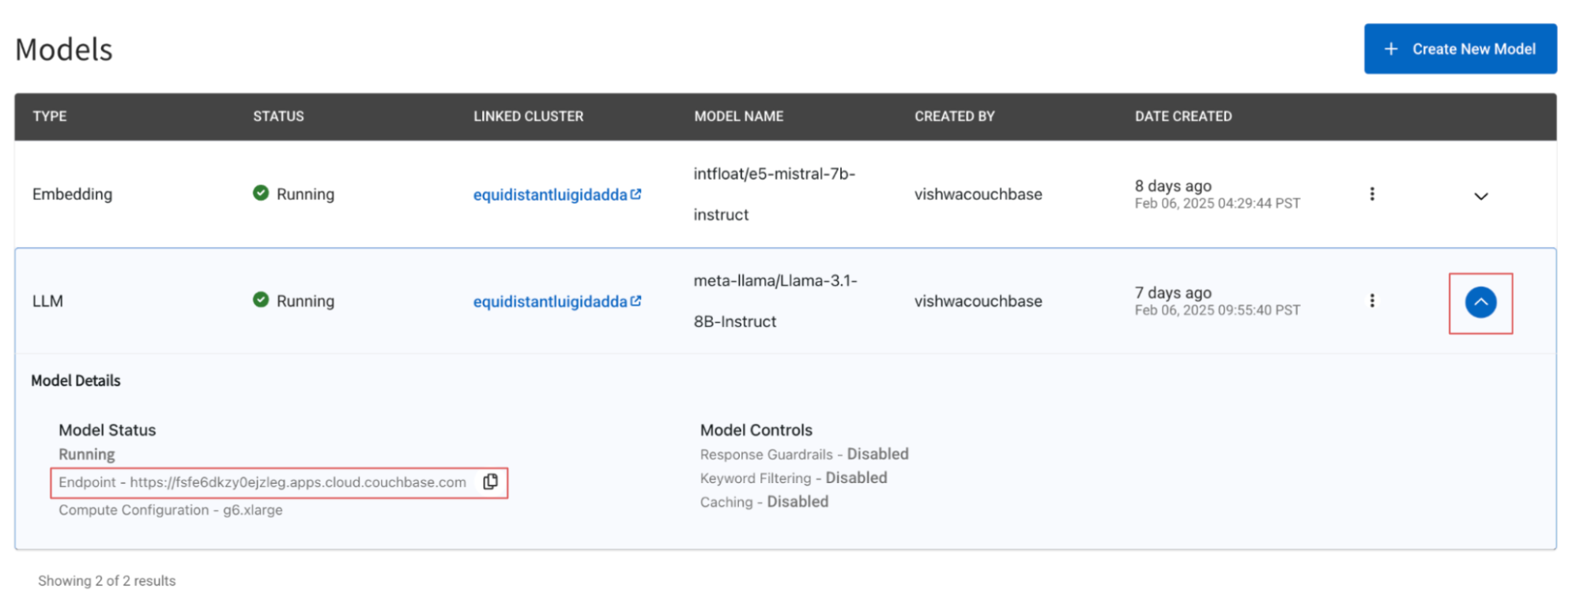Click the DATE CREATED column header
Viewport: 1580px width, 600px height.
tap(1183, 116)
